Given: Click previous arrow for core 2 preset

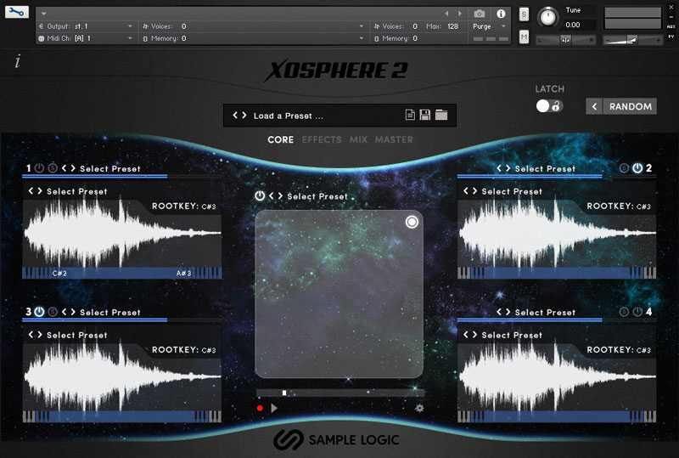Looking at the screenshot, I should pos(499,168).
